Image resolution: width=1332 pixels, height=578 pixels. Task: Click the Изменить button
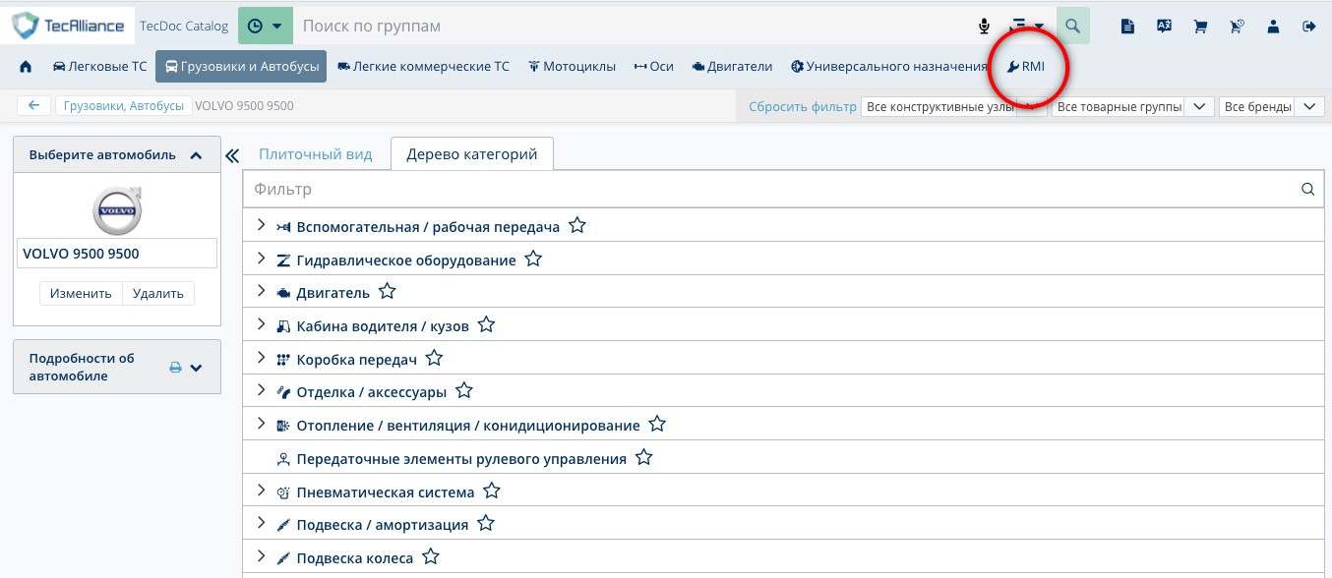81,293
